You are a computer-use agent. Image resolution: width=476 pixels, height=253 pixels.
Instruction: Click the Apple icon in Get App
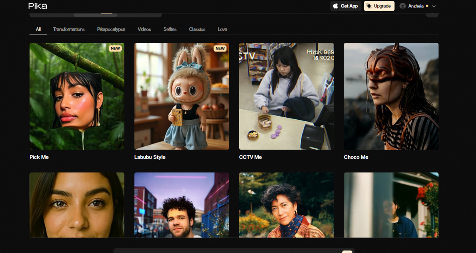[336, 6]
